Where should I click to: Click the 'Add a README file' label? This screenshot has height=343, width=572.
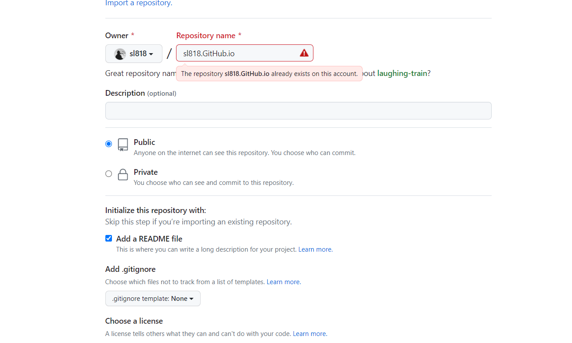coord(149,239)
